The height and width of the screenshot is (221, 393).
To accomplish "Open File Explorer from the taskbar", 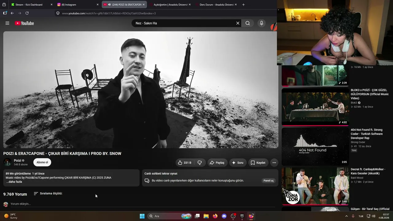I will 206,216.
